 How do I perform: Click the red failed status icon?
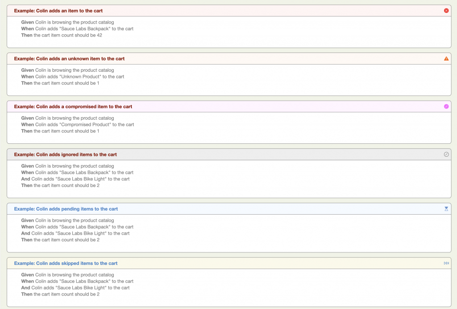446,11
